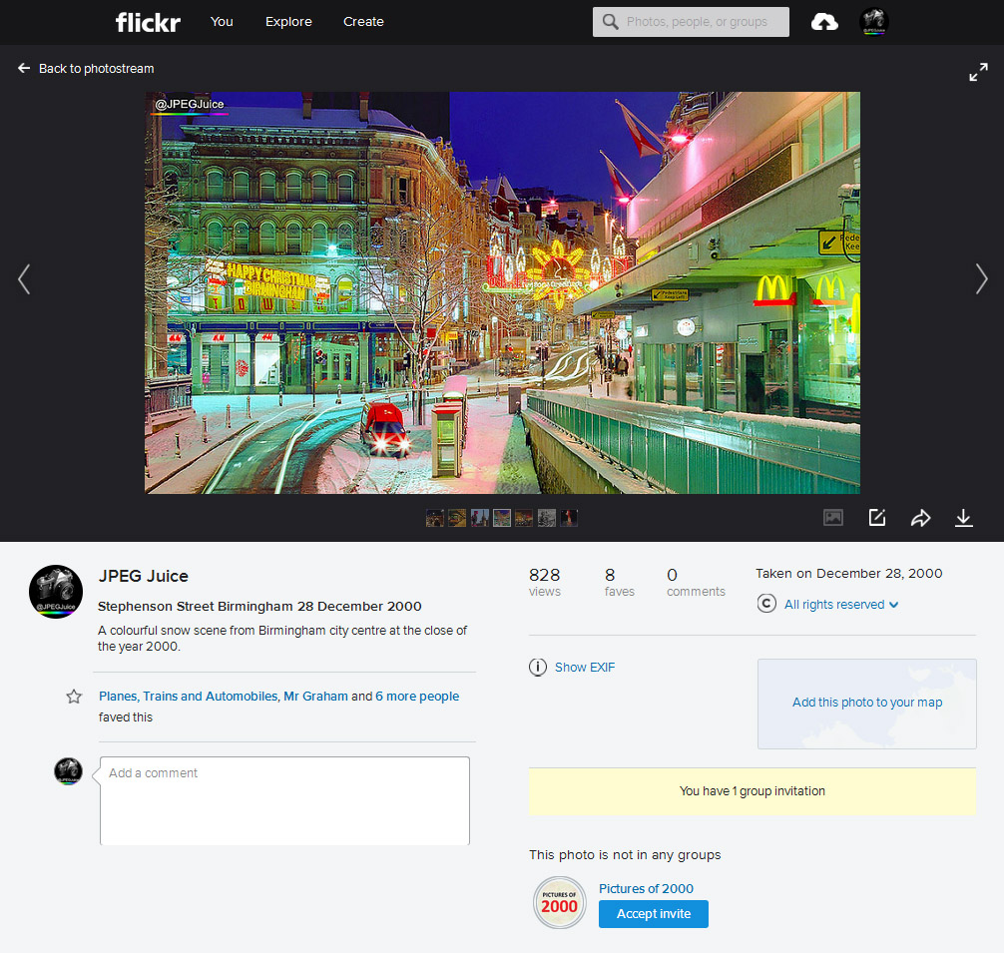Click the search magnifier icon
1004x953 pixels.
tap(610, 21)
